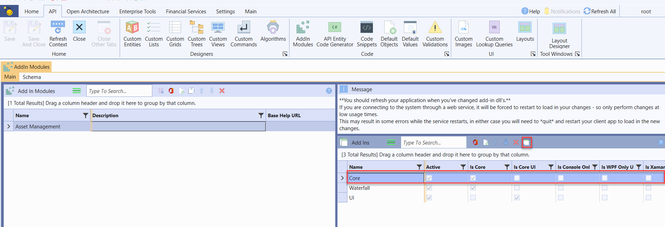Open the Help link

pos(531,11)
